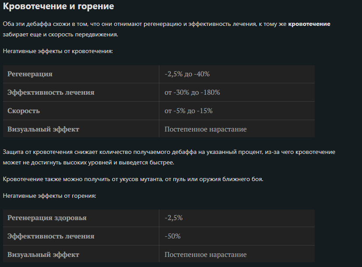Viewport: 362px width, 267px height.
Task: Click the burning value -50%
Action: coord(173,236)
